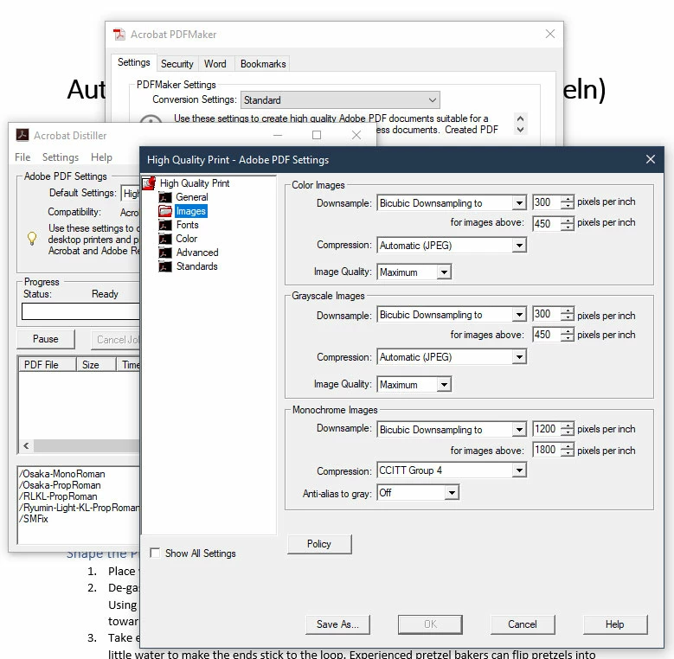Click /Osaka-MonoRoman in the Distiller log
This screenshot has width=674, height=659.
[x=64, y=474]
